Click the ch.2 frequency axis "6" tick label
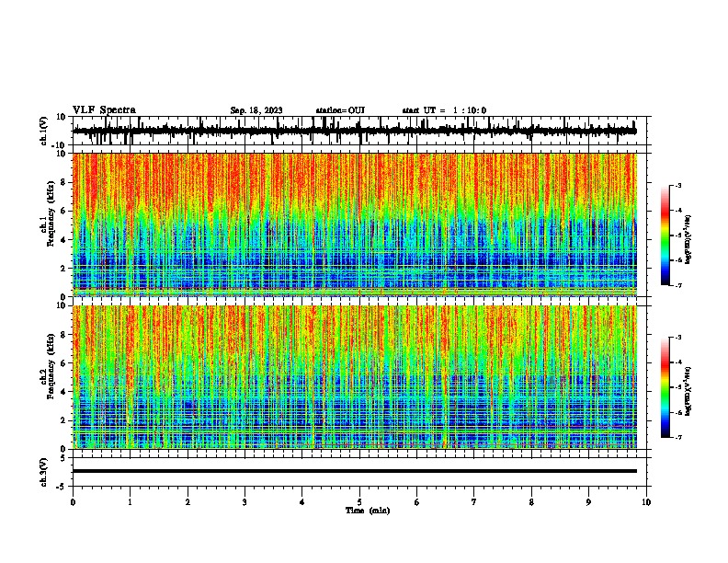 64,363
